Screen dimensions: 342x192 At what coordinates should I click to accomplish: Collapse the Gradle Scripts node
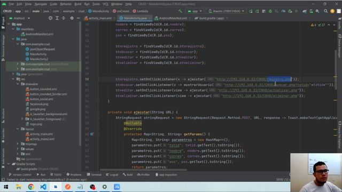tap(9, 164)
